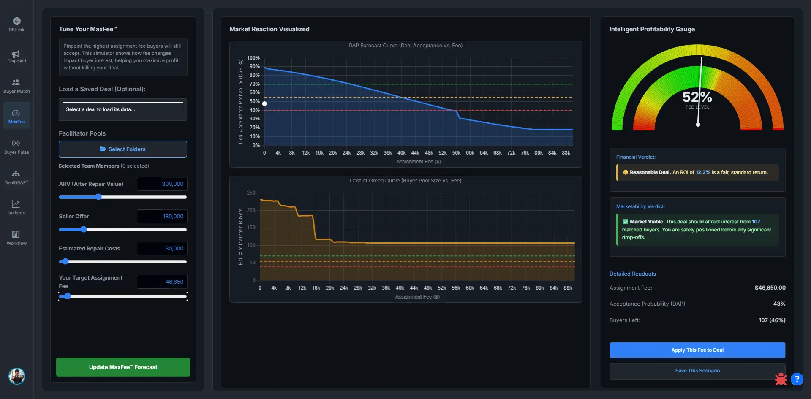811x399 pixels.
Task: Click the 12.2% ROI value
Action: pos(703,172)
